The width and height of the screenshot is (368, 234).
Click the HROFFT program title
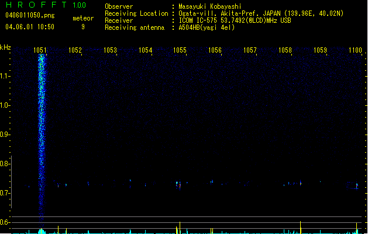[37, 5]
